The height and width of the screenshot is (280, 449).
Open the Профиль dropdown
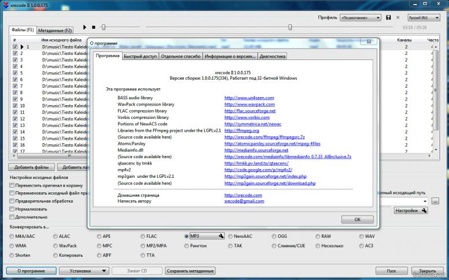[360, 18]
